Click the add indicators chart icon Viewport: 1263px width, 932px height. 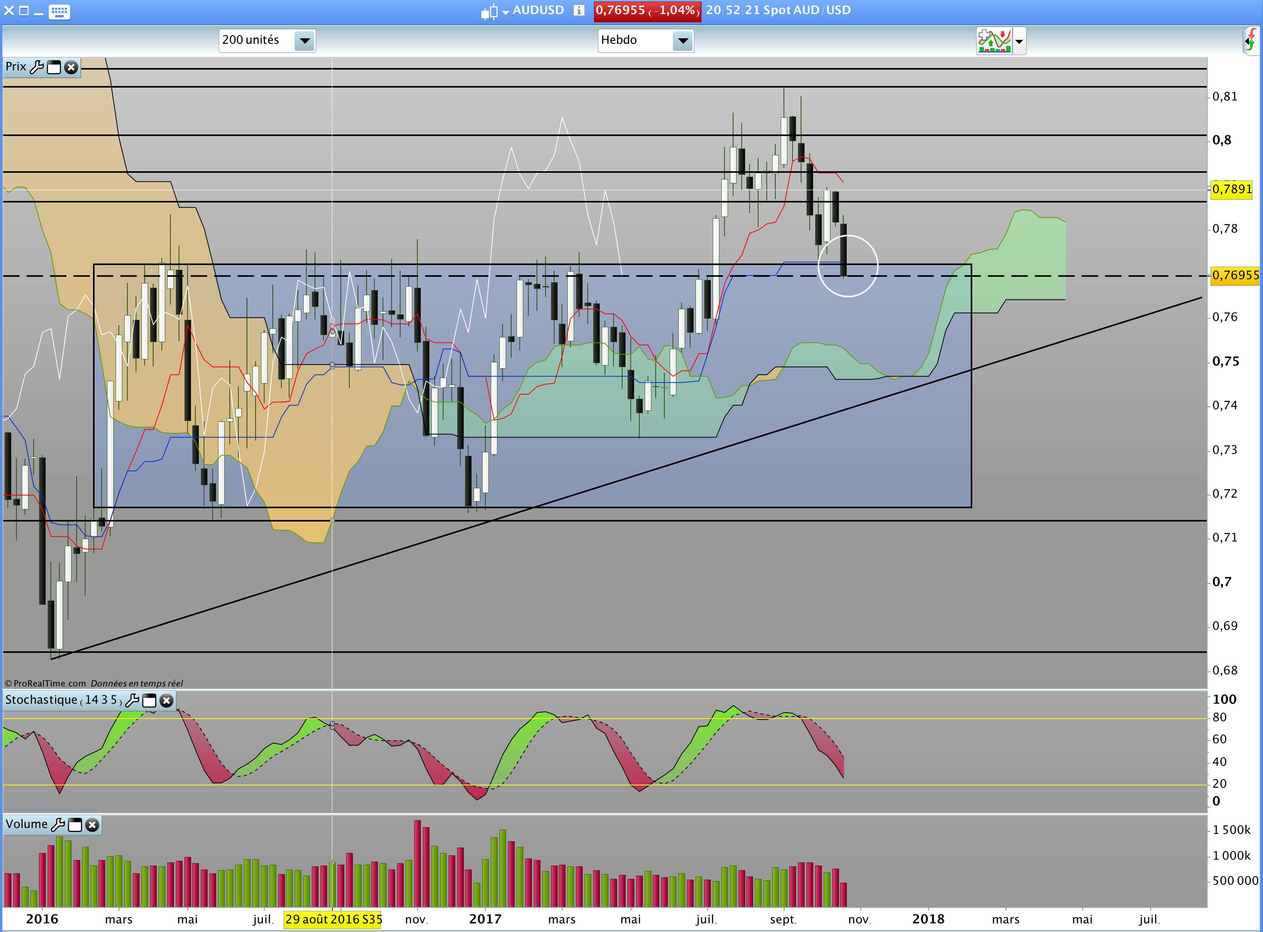994,41
